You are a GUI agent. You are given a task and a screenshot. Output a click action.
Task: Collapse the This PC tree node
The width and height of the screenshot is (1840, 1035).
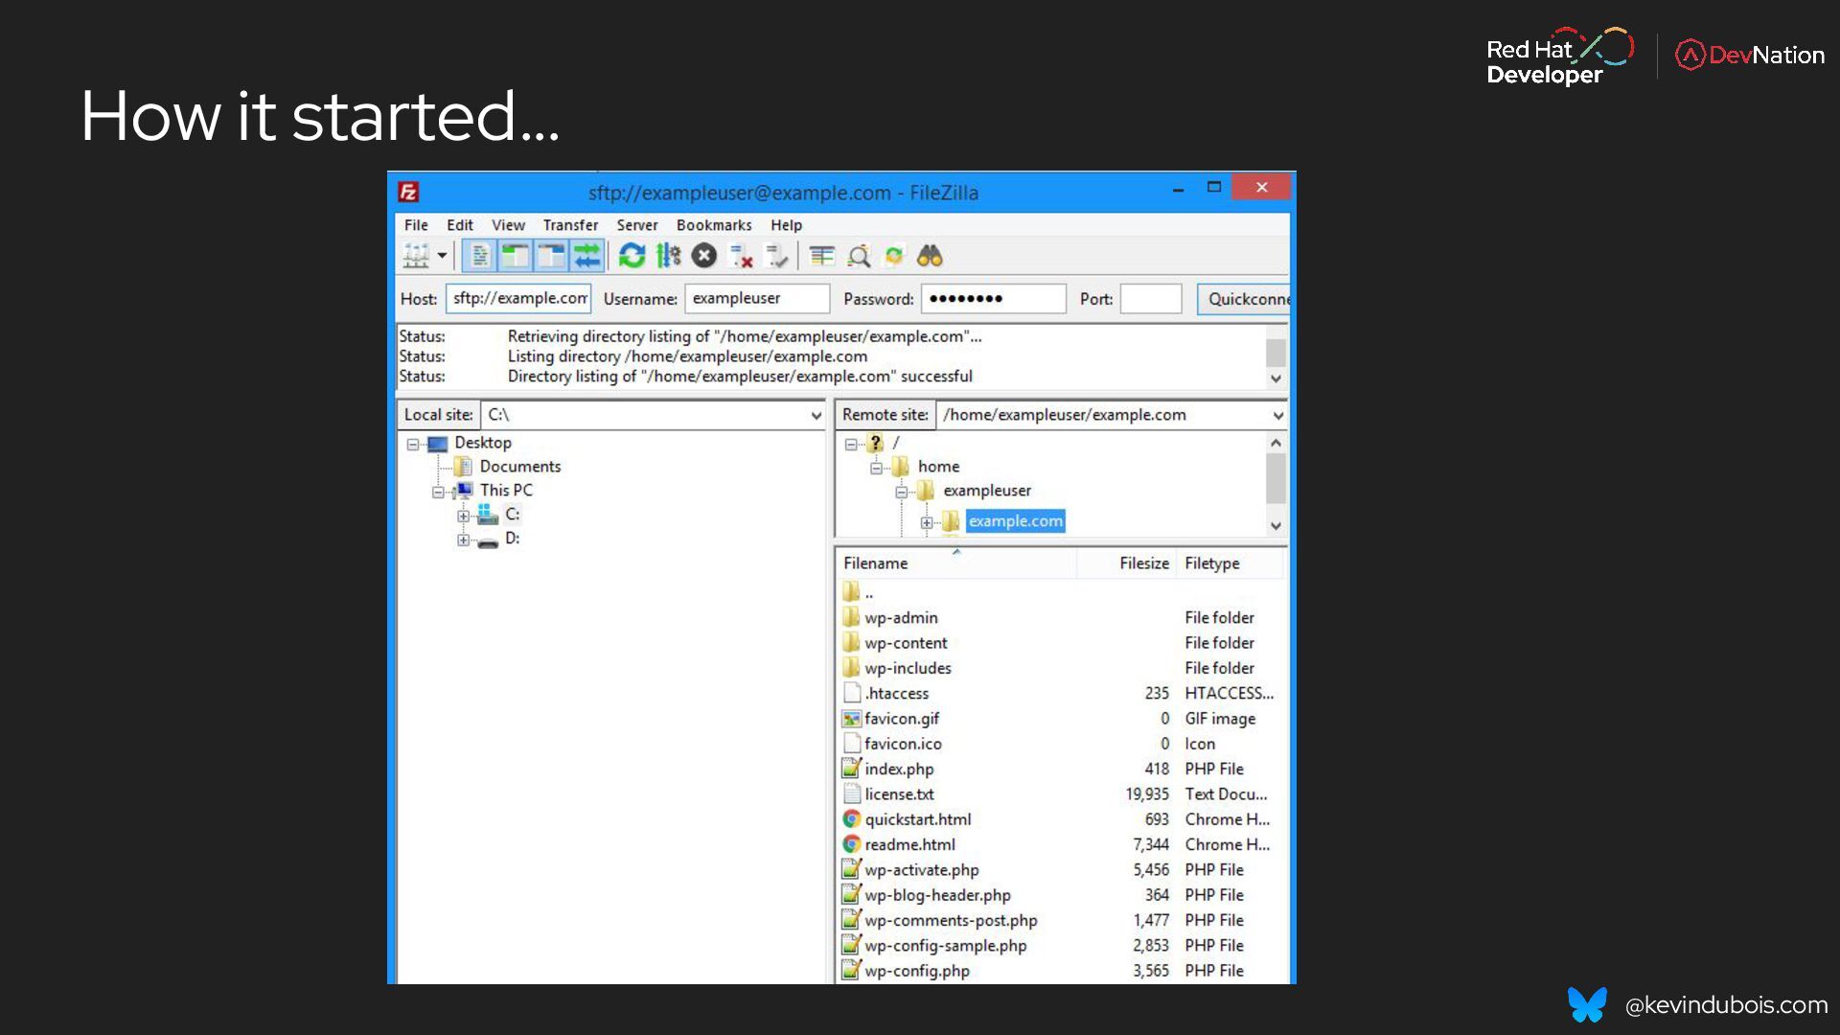(x=438, y=492)
